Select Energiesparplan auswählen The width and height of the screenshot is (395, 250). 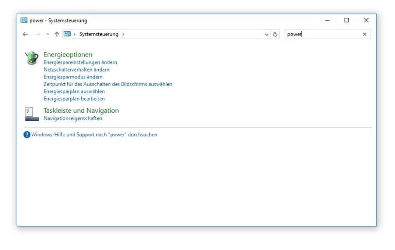[x=74, y=92]
